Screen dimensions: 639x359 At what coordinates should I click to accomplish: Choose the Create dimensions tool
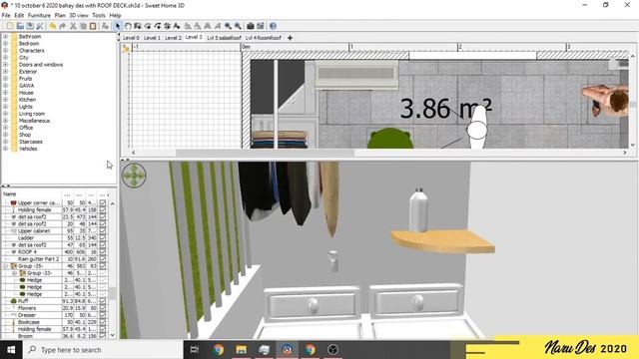pyautogui.click(x=167, y=26)
